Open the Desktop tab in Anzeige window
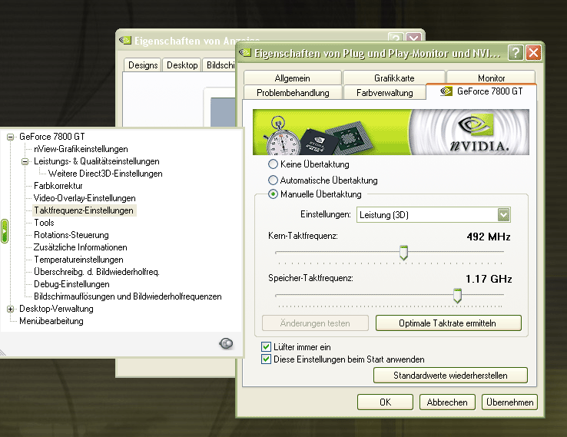The width and height of the screenshot is (567, 437). coord(182,65)
